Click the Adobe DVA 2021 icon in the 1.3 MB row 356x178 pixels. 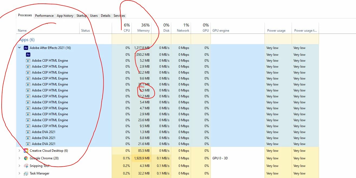tap(28, 132)
